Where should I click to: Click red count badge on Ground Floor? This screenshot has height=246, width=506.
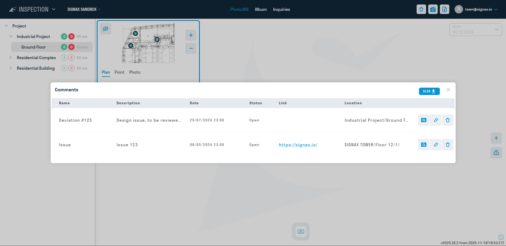[x=71, y=47]
